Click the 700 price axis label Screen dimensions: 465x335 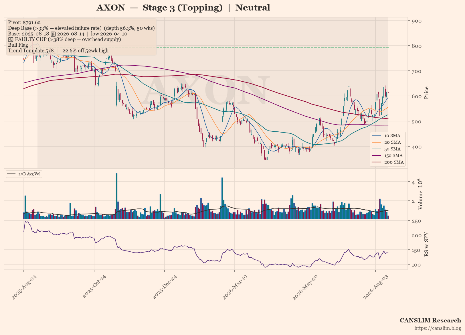coord(416,71)
